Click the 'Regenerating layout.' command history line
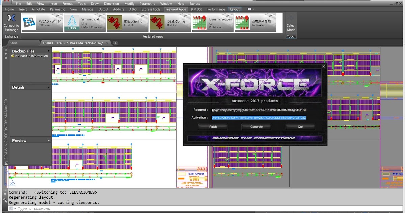Viewport: 405px width, 213px height. click(x=32, y=197)
